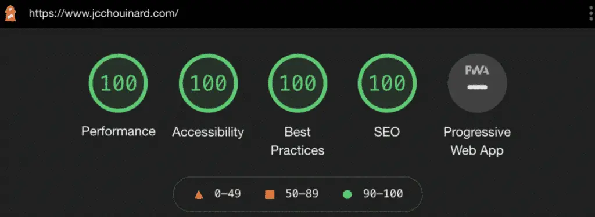This screenshot has height=217, width=595.
Task: Open the SEO text label
Action: (x=386, y=132)
